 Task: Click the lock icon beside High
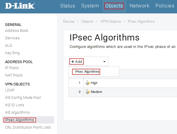(x=88, y=83)
